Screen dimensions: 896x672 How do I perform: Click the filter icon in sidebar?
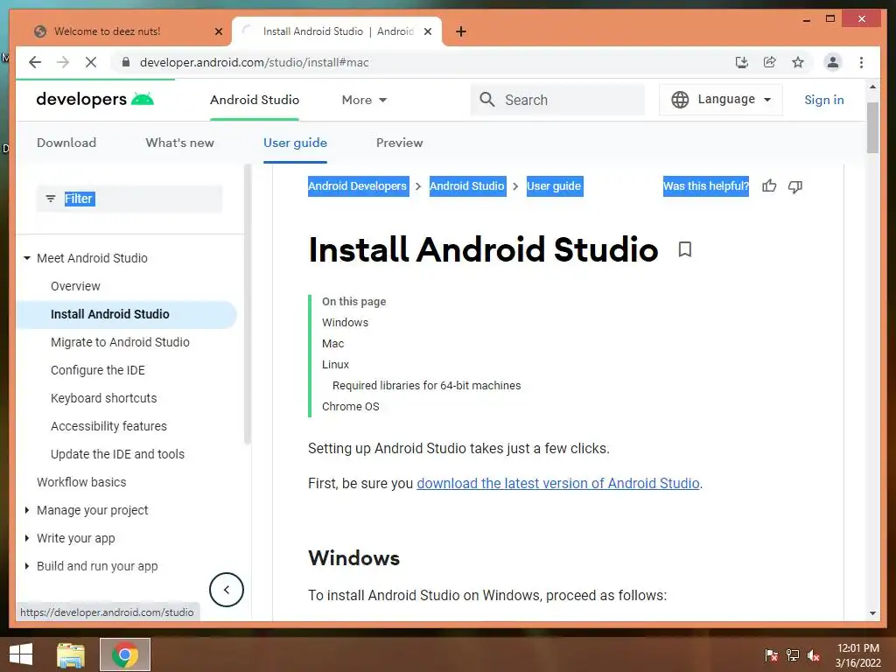click(x=51, y=199)
